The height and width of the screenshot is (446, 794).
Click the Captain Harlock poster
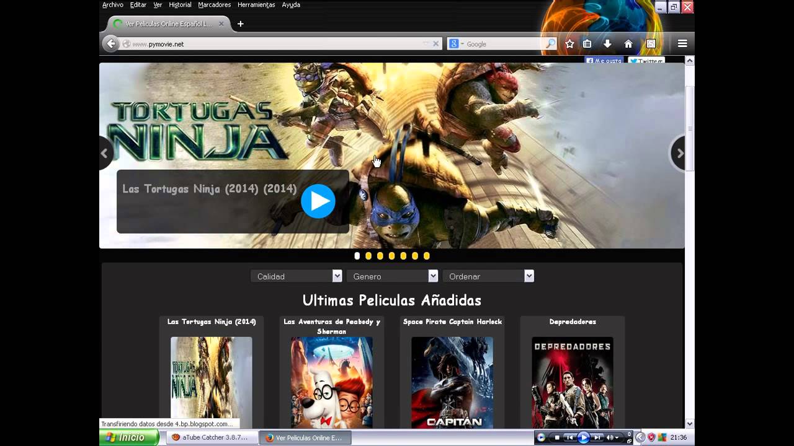click(x=452, y=382)
